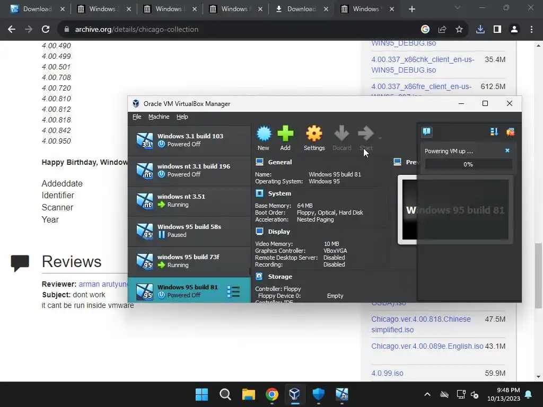Click the Storage section header icon

259,276
